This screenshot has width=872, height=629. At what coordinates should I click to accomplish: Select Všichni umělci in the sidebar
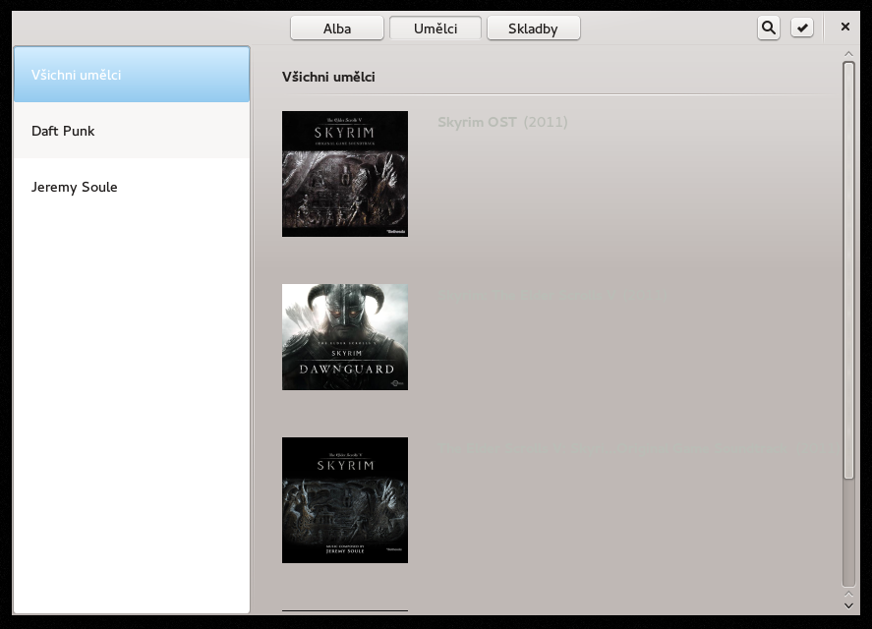(132, 75)
